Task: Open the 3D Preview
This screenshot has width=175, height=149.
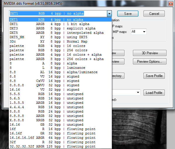Action: [x=150, y=53]
